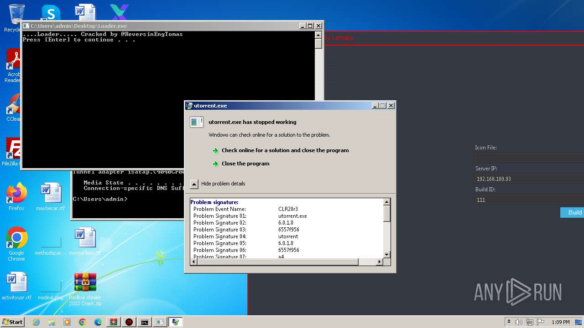
Task: Click 'Check online for a solution and close the program'
Action: coord(285,150)
